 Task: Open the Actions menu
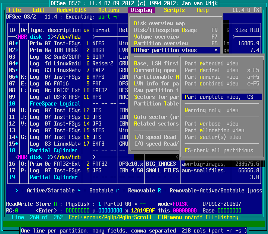(x=109, y=10)
